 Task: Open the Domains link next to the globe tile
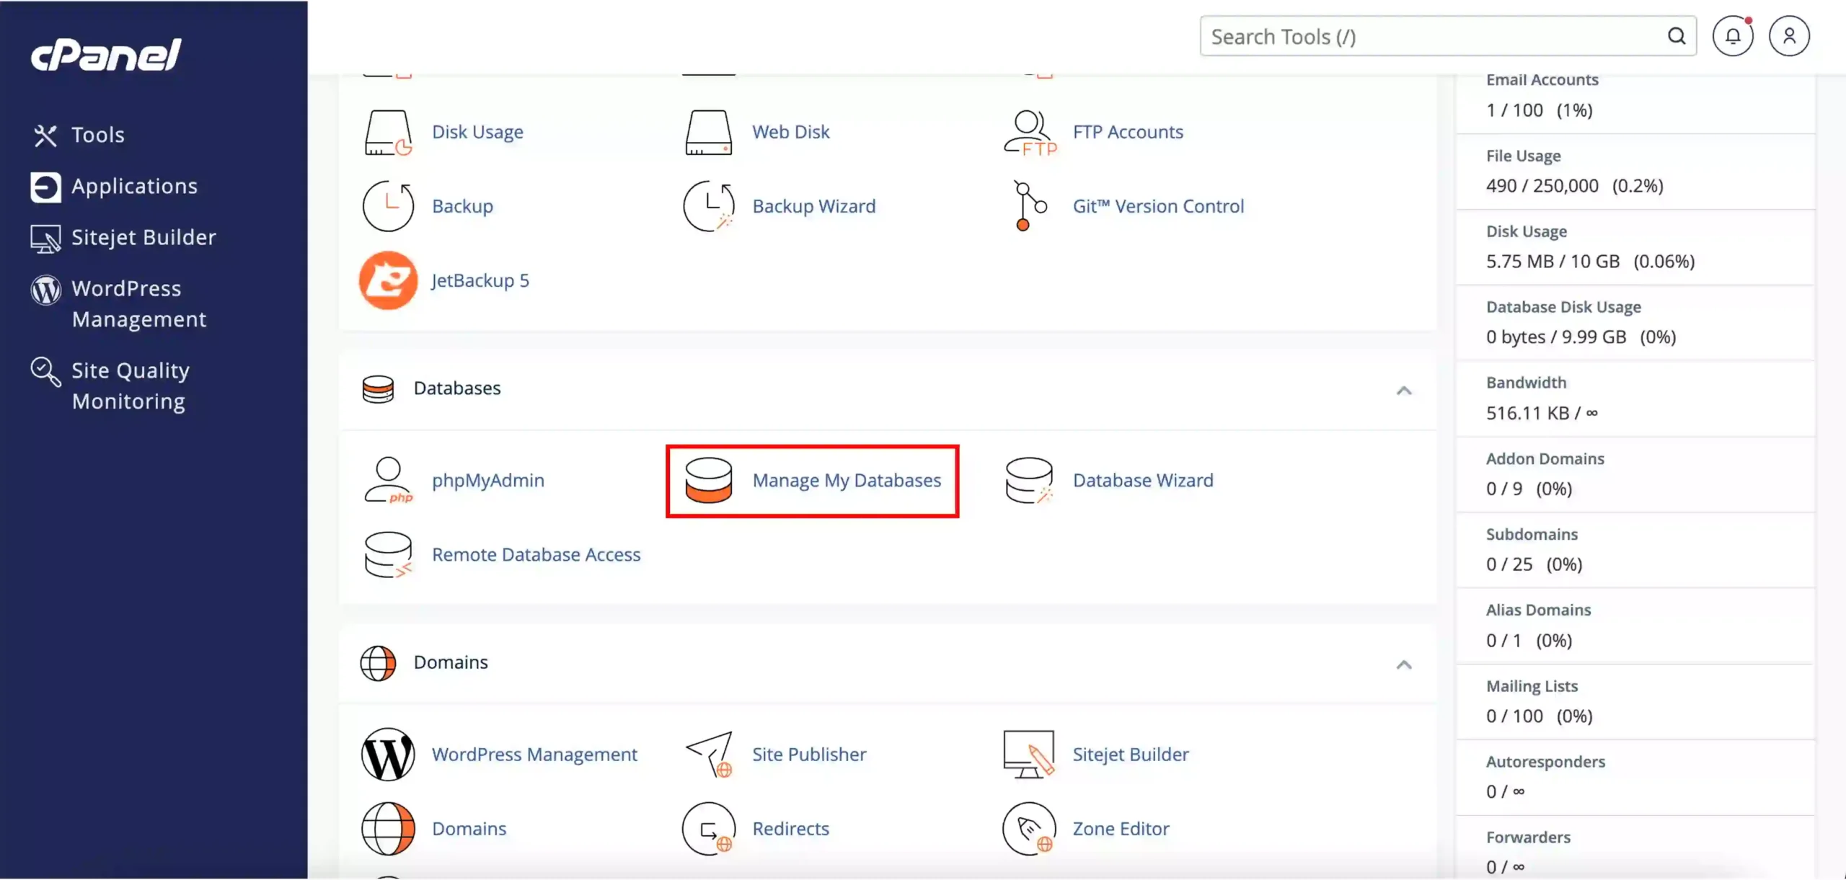coord(469,829)
